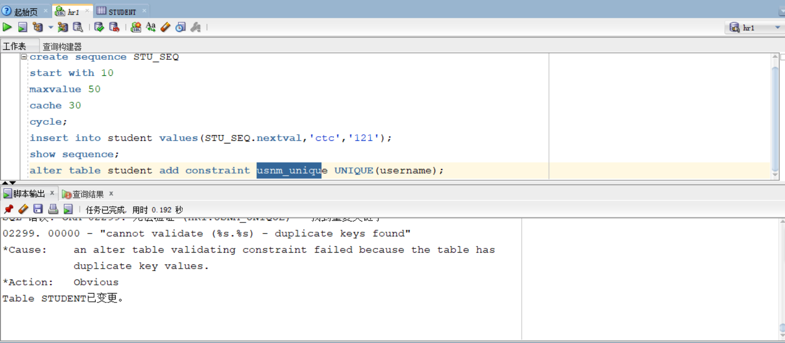The width and height of the screenshot is (785, 343).
Task: Click the SQL Tuning Advisor icon
Action: [x=78, y=27]
